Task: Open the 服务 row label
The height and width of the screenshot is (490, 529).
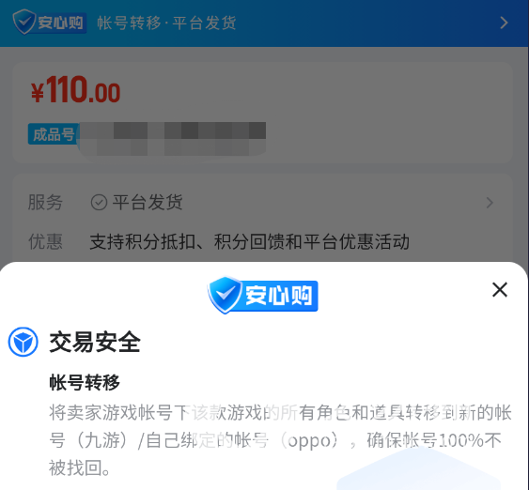Action: point(45,203)
